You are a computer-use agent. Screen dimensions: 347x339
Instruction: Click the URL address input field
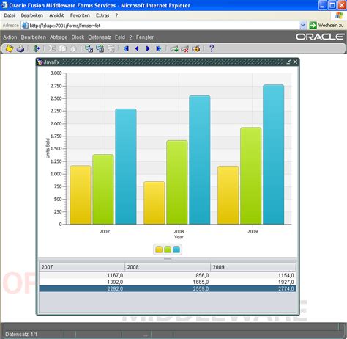pyautogui.click(x=163, y=26)
